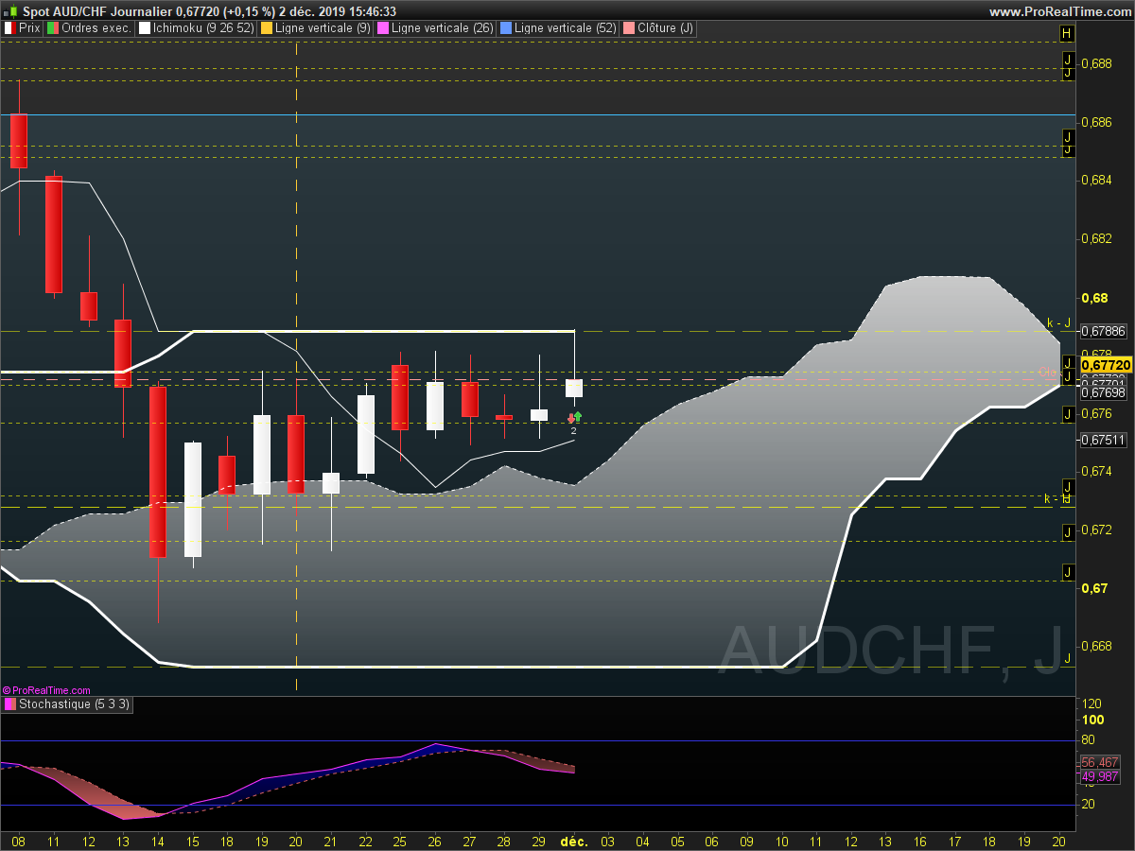This screenshot has height=851, width=1135.
Task: Click the 0,682 price axis value
Action: click(1096, 238)
